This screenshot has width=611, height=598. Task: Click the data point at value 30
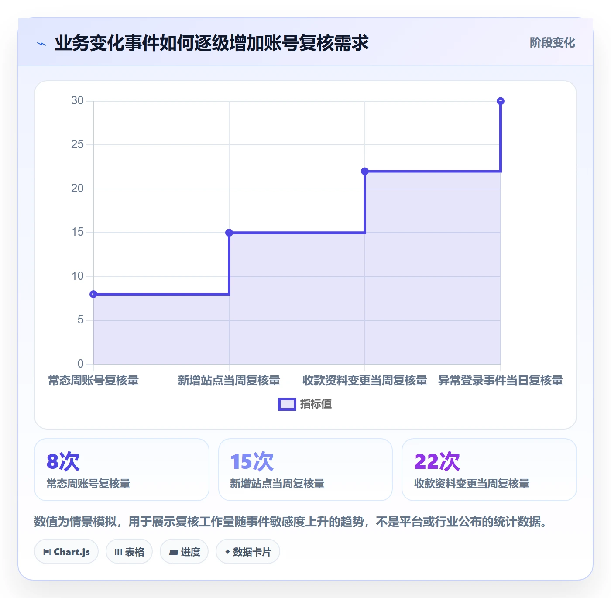coord(501,101)
